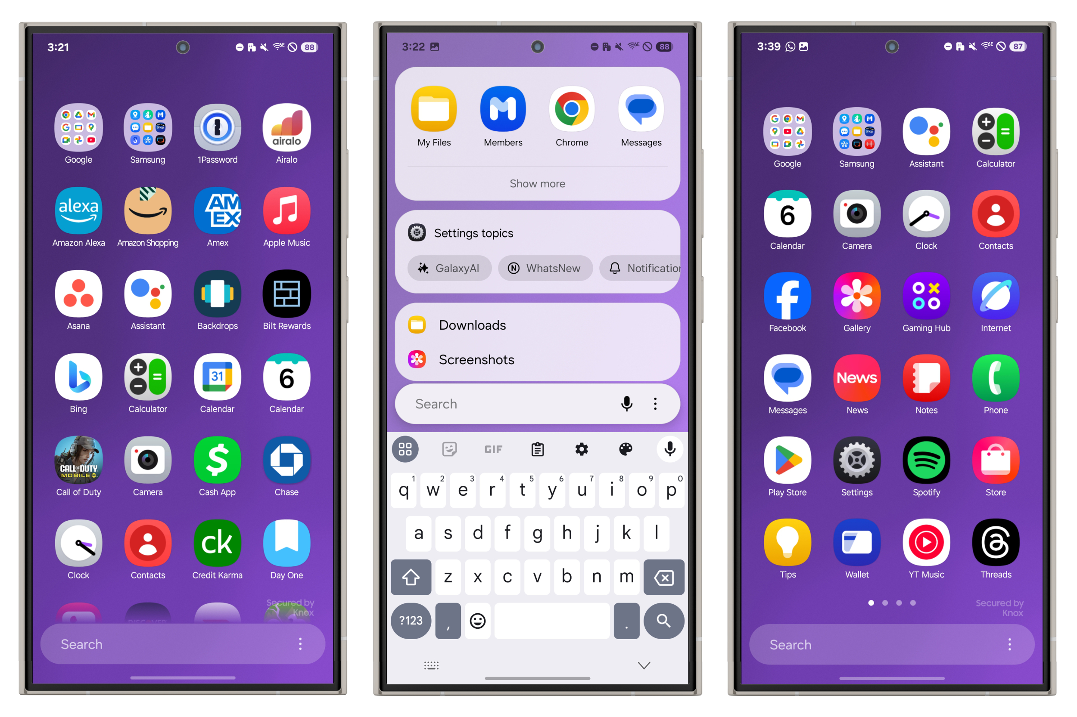Image resolution: width=1077 pixels, height=717 pixels.
Task: Expand WhatsNew settings topic
Action: pyautogui.click(x=543, y=267)
